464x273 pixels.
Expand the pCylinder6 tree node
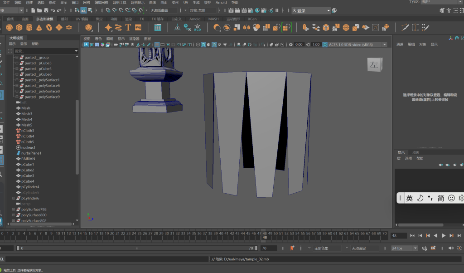click(x=14, y=198)
